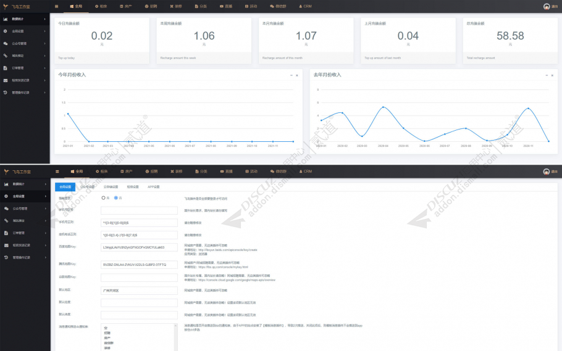Image resolution: width=562 pixels, height=351 pixels.
Task: Expand 域名绑定 chevron in lower settings sidebar
Action: [45, 221]
